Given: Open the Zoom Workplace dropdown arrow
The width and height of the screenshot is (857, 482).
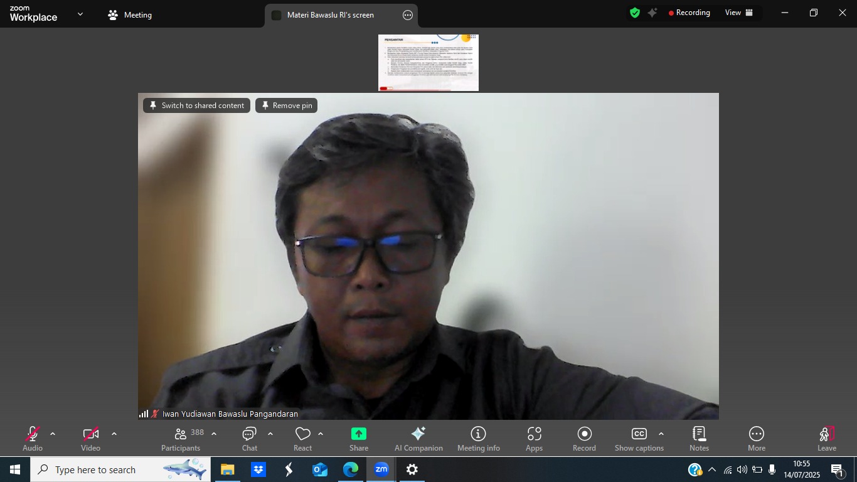Looking at the screenshot, I should 80,14.
